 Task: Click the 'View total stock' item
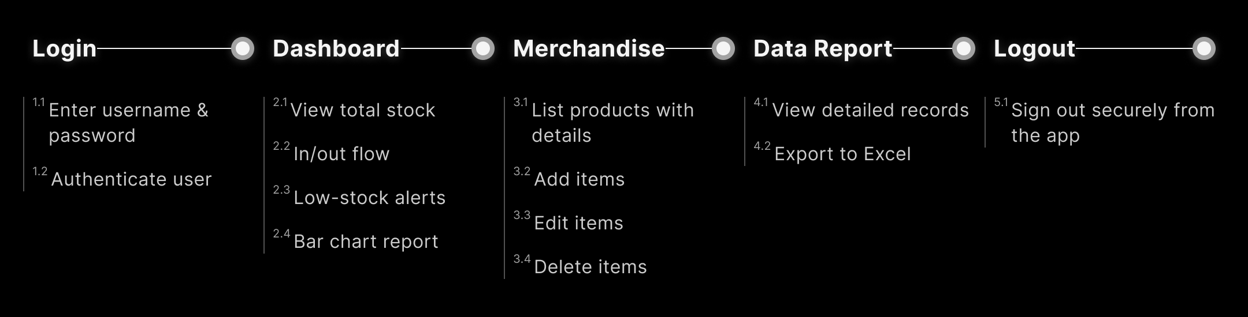coord(362,110)
